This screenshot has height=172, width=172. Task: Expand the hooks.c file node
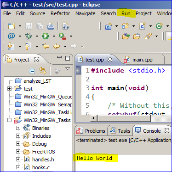coord(18,167)
